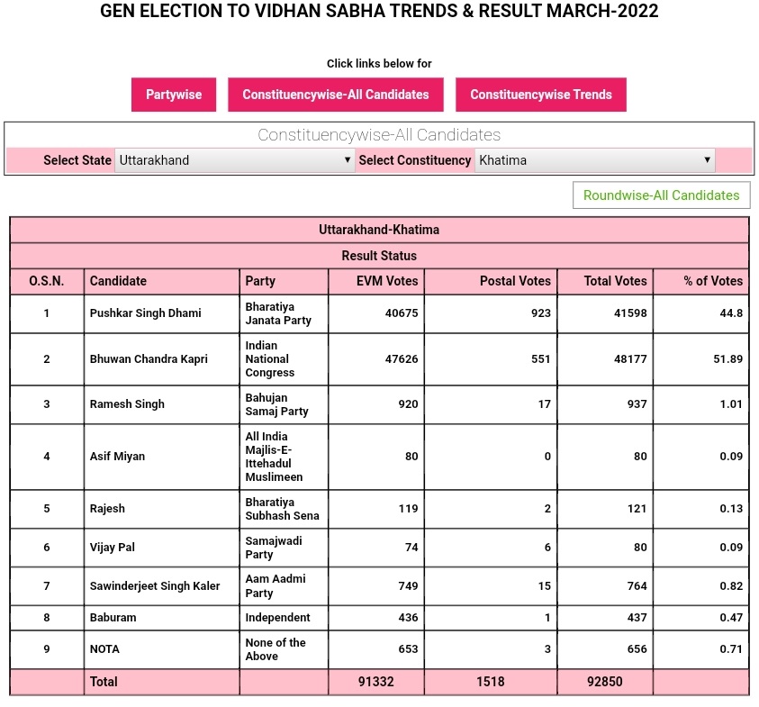
Task: Click the Uttarakhand-Khatima table title
Action: tap(379, 230)
